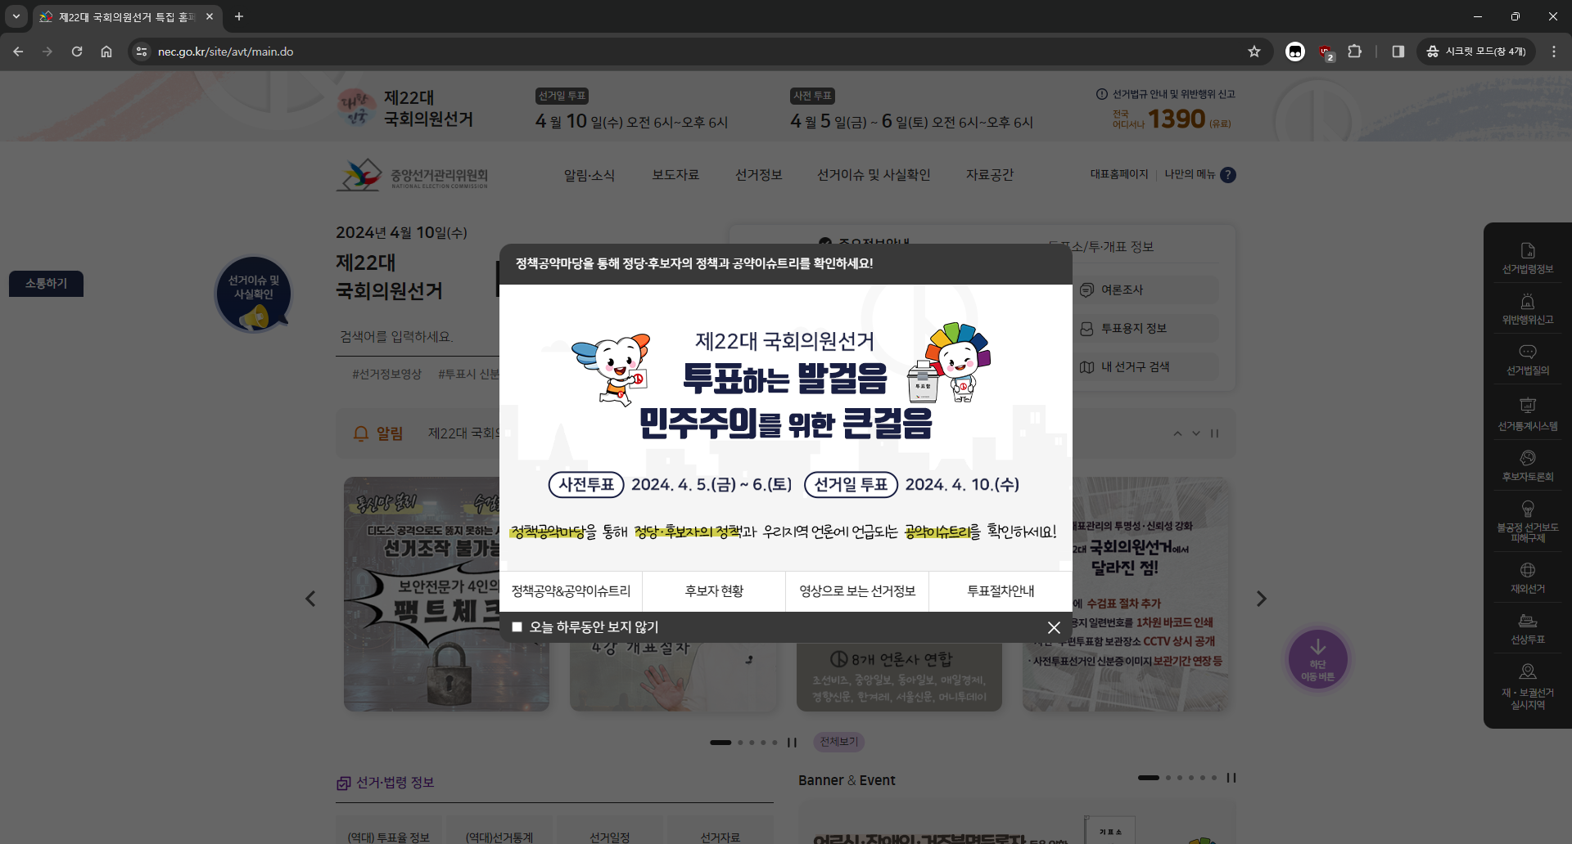Close the popup with X button
This screenshot has width=1572, height=844.
pos(1054,627)
